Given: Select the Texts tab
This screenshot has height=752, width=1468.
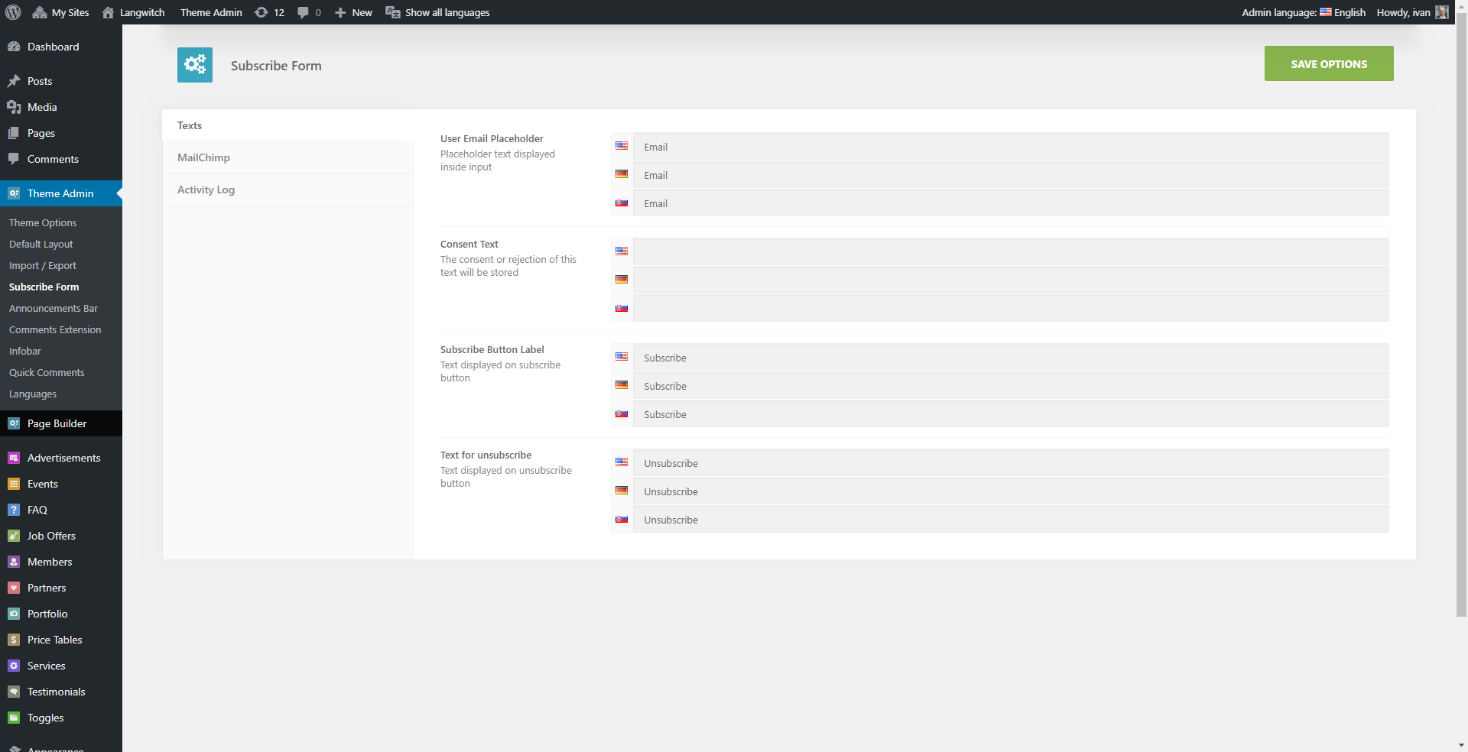Looking at the screenshot, I should click(288, 125).
